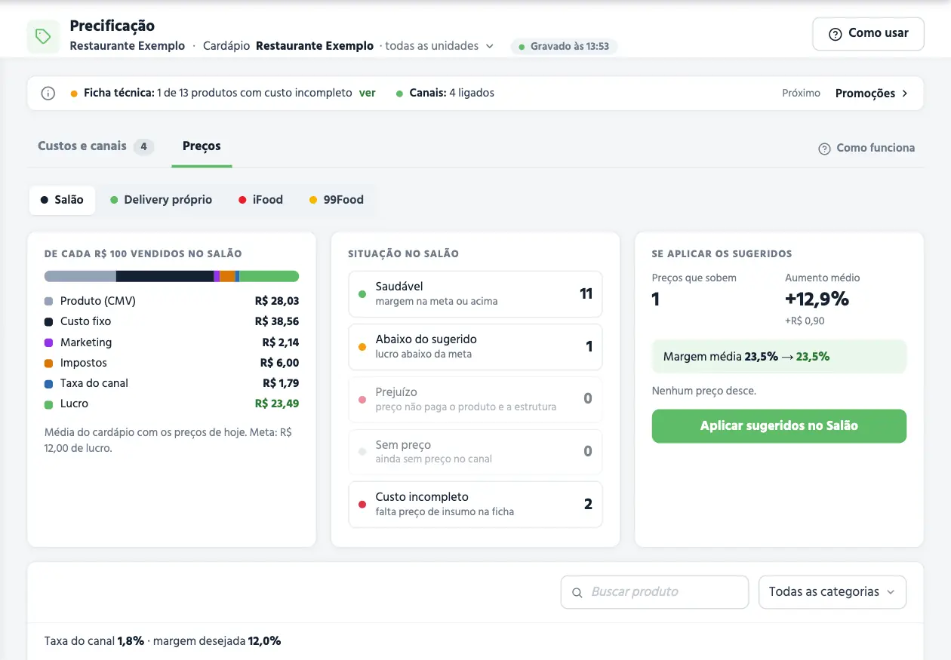Image resolution: width=951 pixels, height=660 pixels.
Task: Click the Produto (CMV) value R$ 28,03
Action: click(277, 301)
